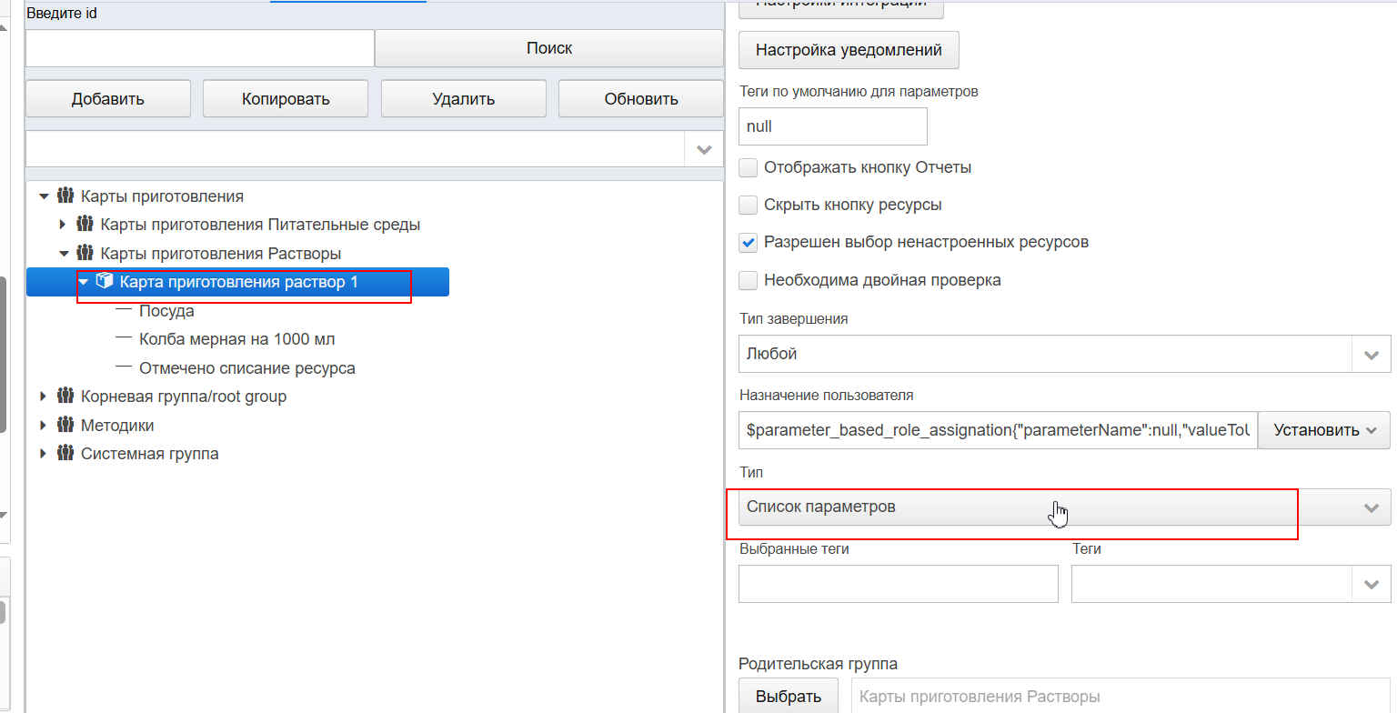Click the Копировать button

pyautogui.click(x=286, y=99)
